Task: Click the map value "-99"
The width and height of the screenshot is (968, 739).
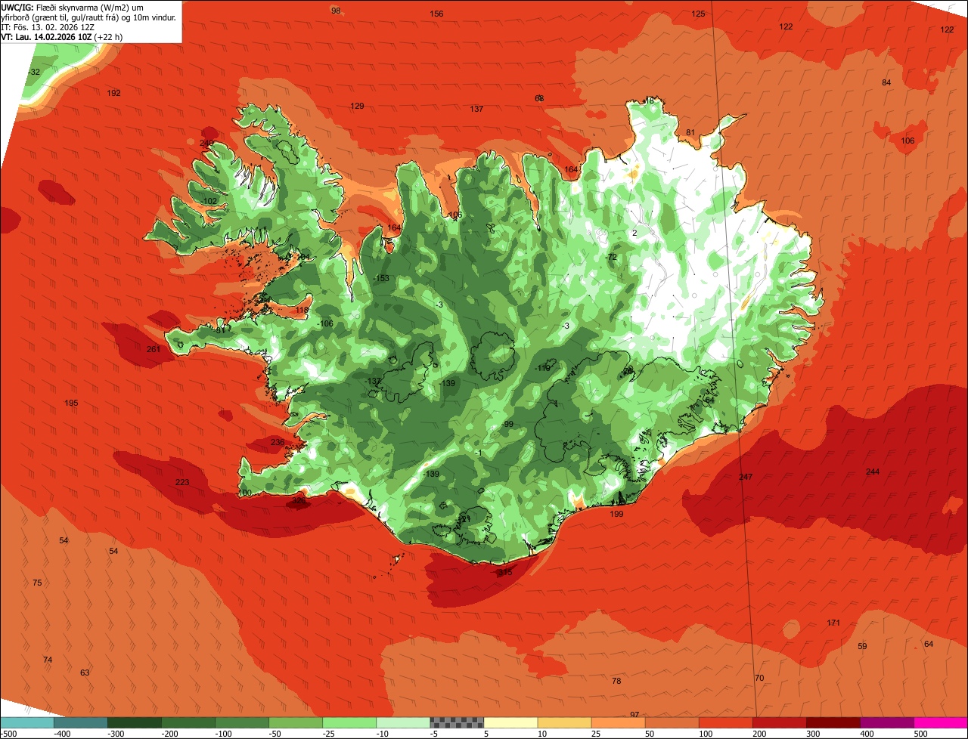Action: (507, 424)
